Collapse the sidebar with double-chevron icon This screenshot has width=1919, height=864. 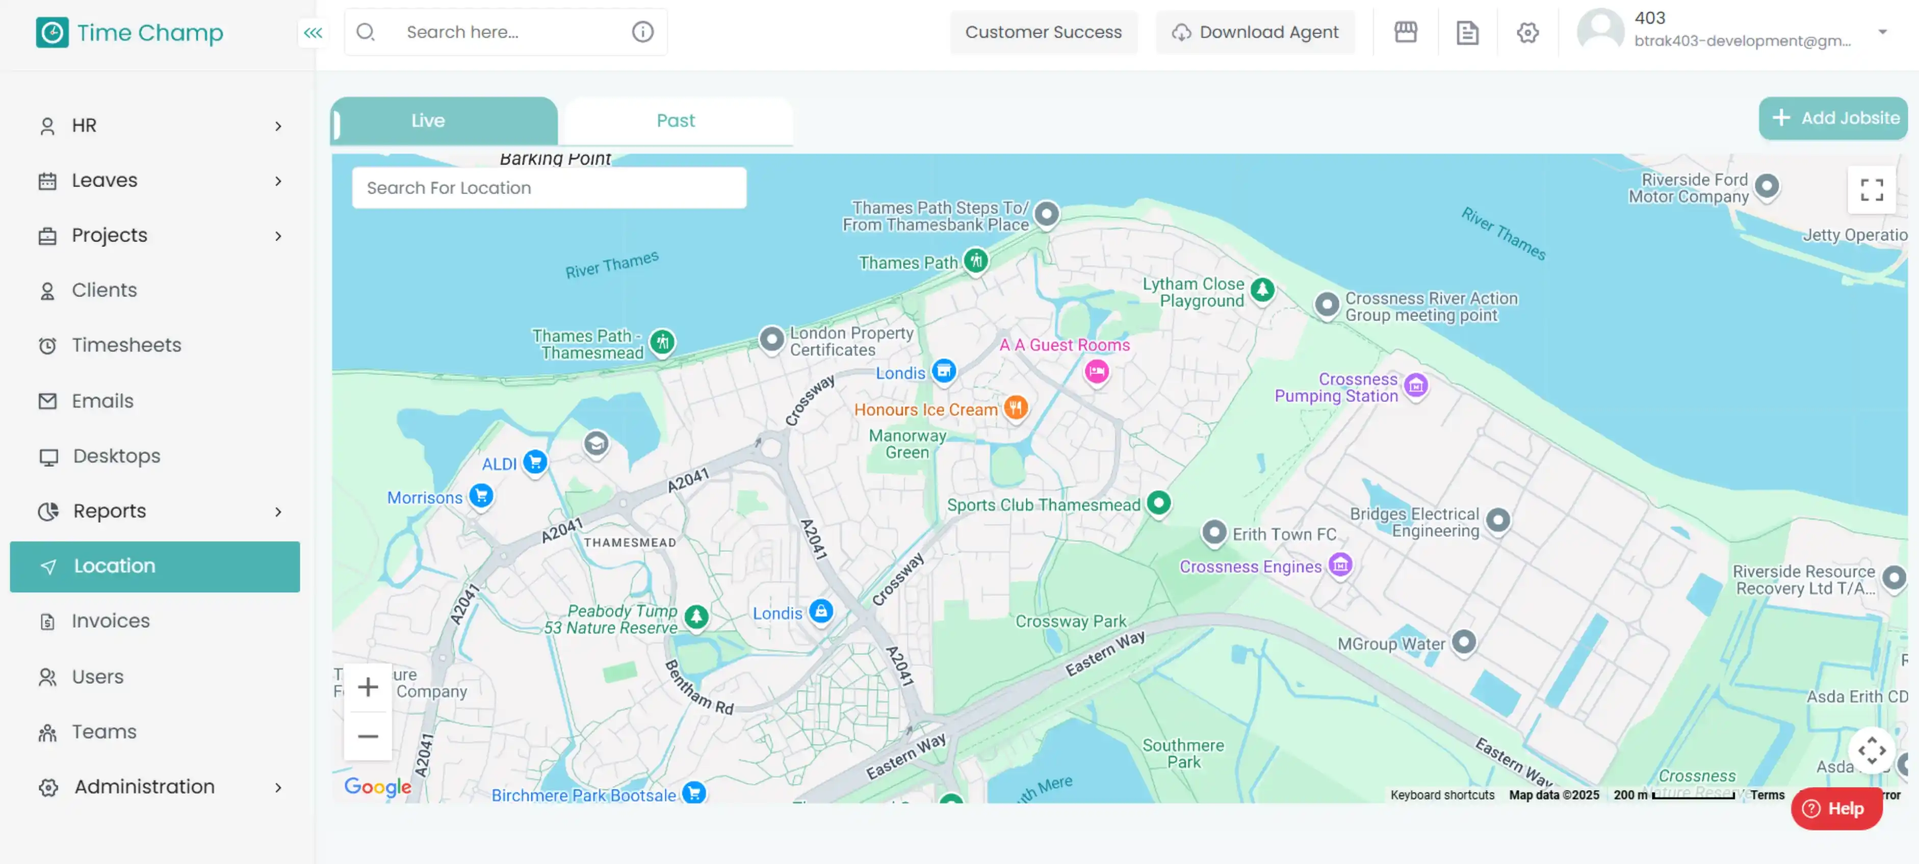click(x=313, y=33)
